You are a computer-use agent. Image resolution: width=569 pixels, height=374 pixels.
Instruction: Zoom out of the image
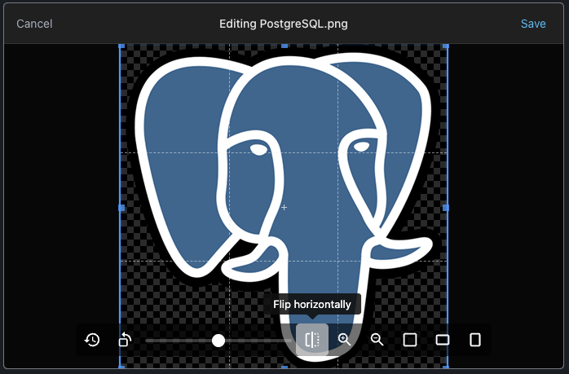coord(377,340)
